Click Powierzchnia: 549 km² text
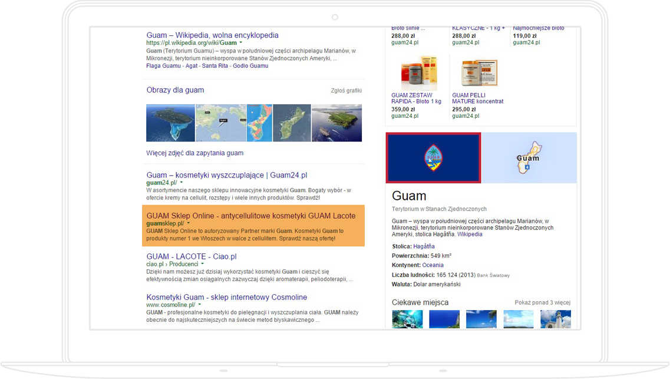Viewport: 670px width, 379px height. [421, 255]
